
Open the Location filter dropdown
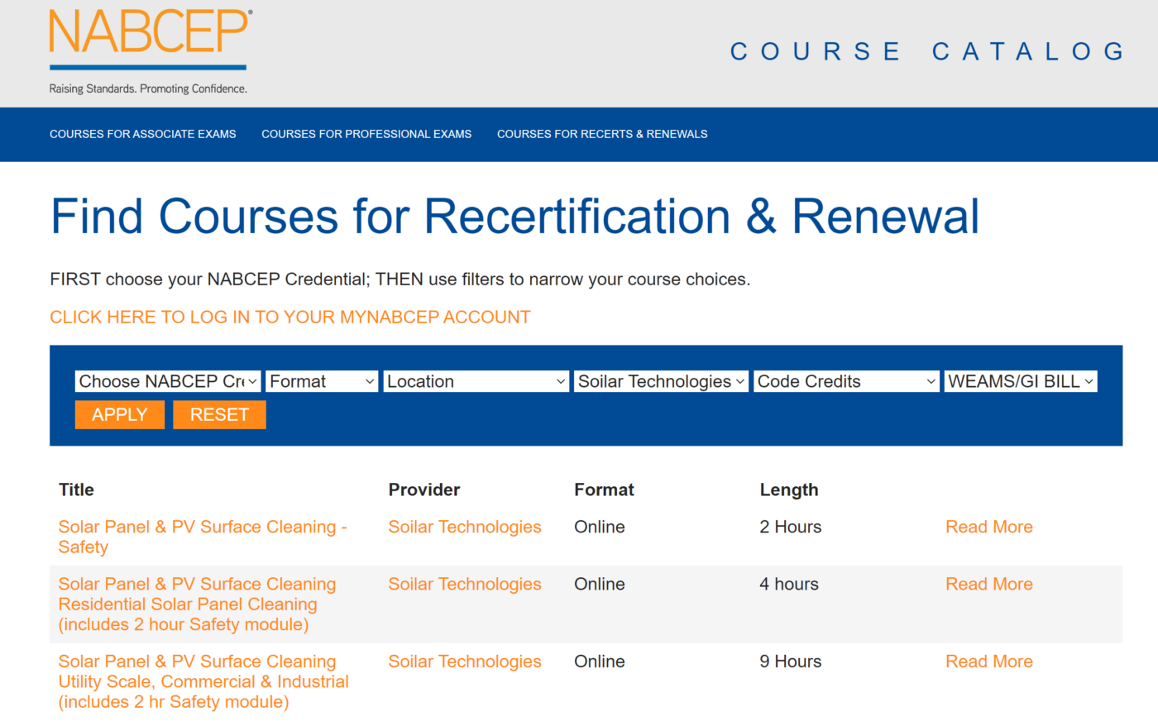pyautogui.click(x=476, y=381)
